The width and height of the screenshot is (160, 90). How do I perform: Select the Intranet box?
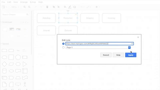[x=46, y=30]
